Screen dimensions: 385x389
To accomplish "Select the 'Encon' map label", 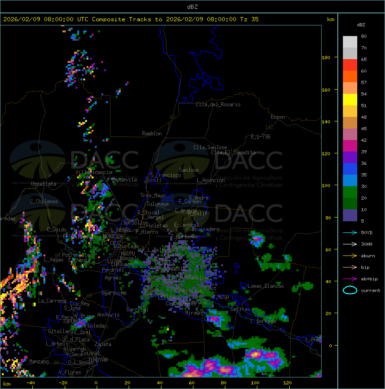I will (278, 117).
